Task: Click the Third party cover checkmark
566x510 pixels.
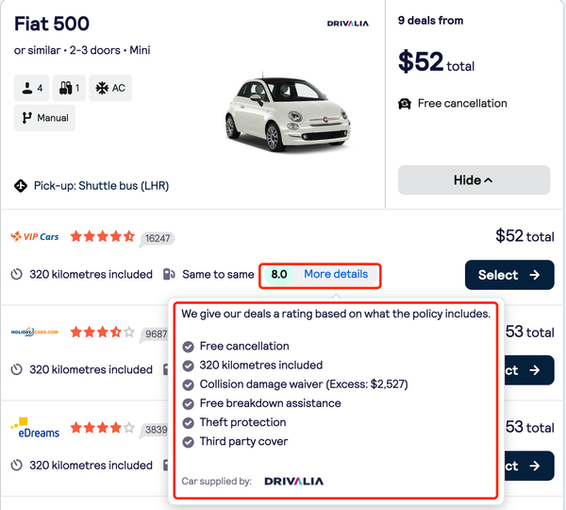Action: point(188,442)
